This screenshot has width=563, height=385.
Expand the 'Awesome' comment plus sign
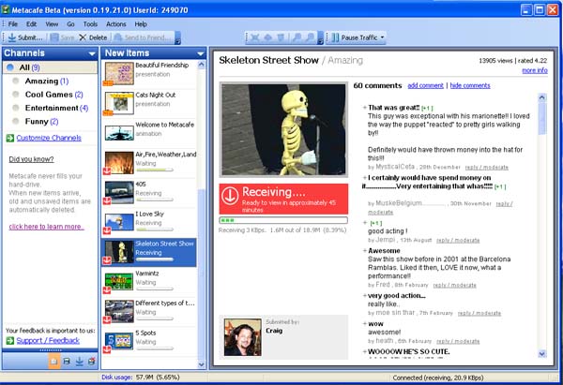[364, 250]
